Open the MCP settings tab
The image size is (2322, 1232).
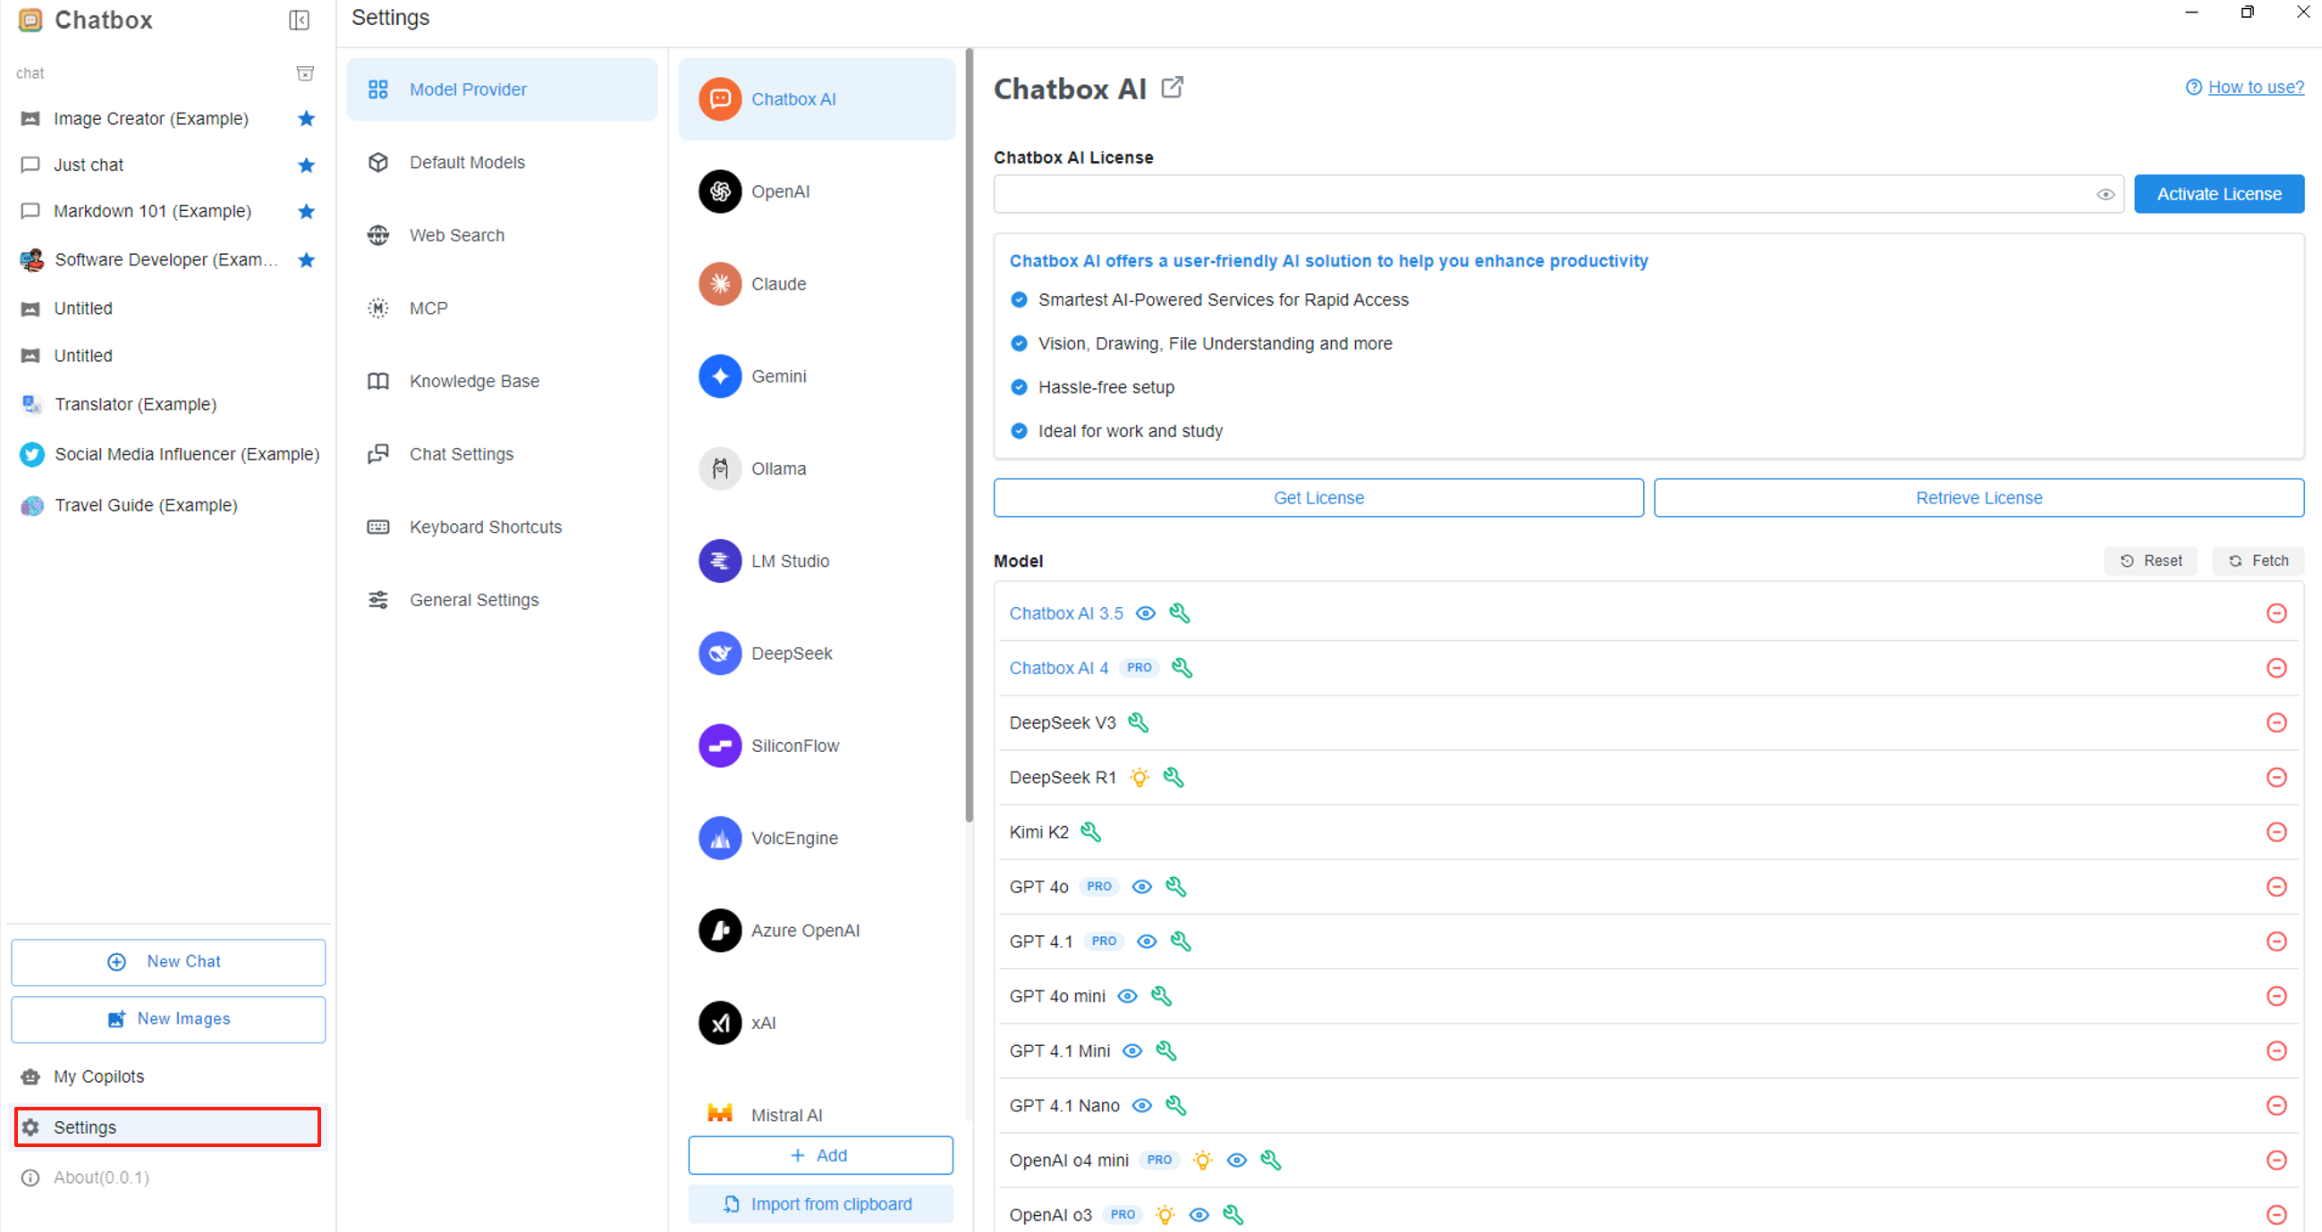tap(502, 308)
